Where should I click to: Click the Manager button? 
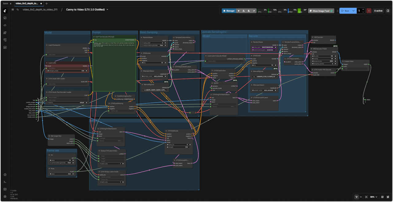click(228, 11)
